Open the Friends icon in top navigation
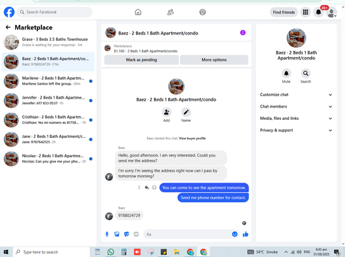 (x=170, y=12)
